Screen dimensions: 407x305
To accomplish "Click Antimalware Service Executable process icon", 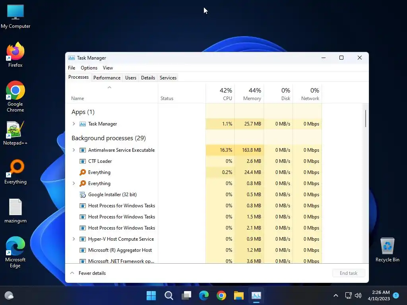I will (83, 150).
